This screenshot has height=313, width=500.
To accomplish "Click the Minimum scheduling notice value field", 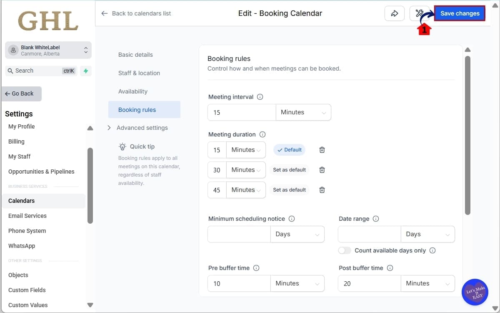I will (x=239, y=234).
